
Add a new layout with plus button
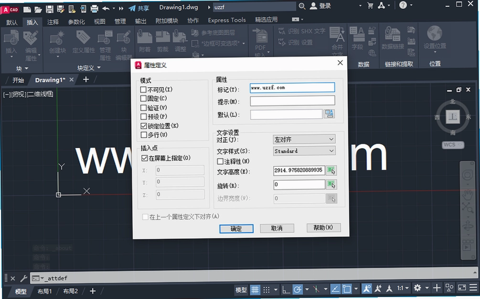93,291
